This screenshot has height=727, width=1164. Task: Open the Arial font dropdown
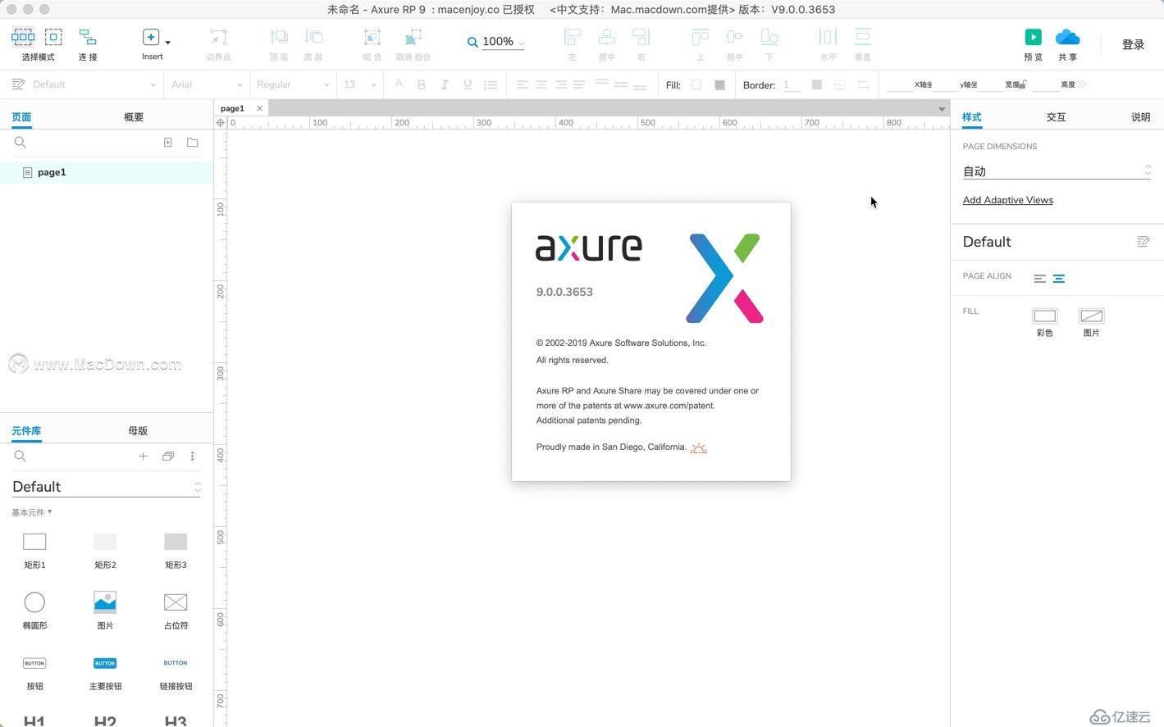(206, 84)
